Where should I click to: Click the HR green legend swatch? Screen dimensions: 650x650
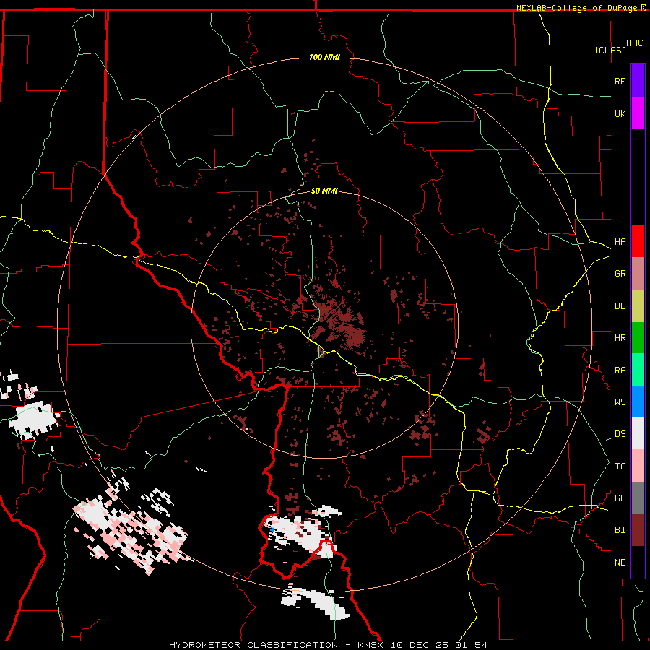tap(638, 338)
